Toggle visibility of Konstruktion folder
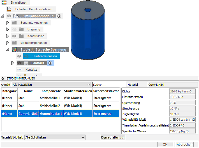Screen dimensions: 199x148 coord(14,36)
